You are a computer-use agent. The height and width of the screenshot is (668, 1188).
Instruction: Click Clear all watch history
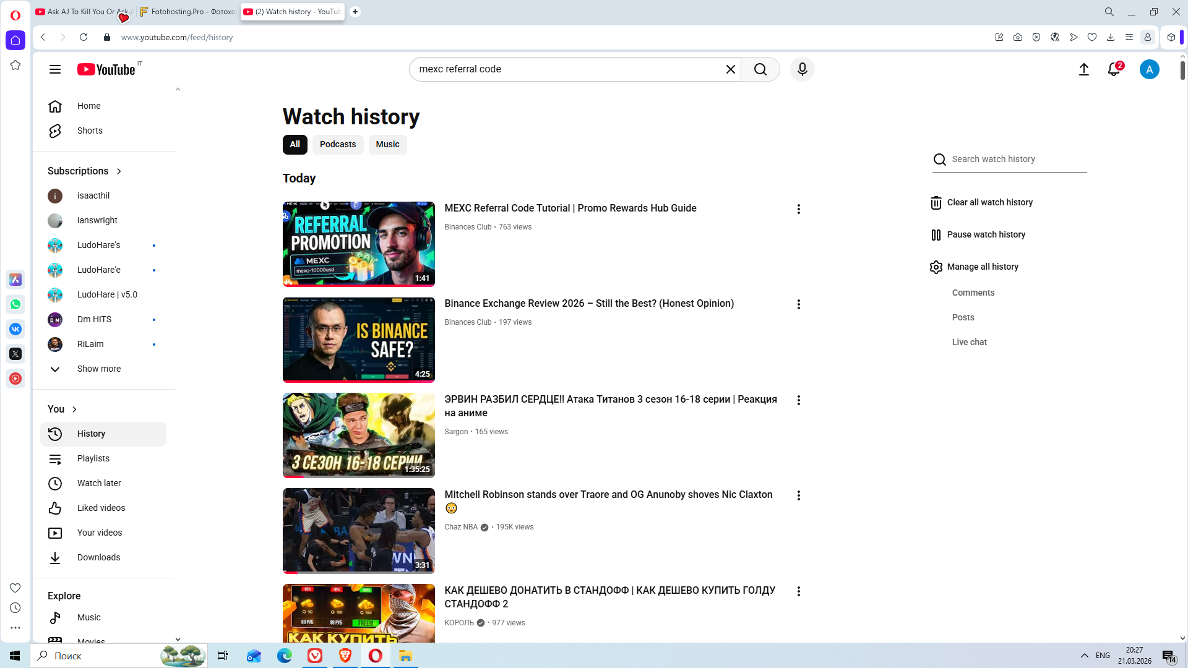click(989, 202)
